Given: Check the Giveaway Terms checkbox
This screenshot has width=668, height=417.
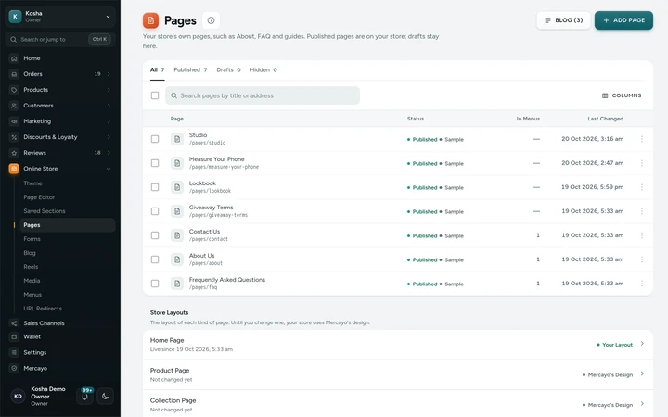Looking at the screenshot, I should pos(155,211).
